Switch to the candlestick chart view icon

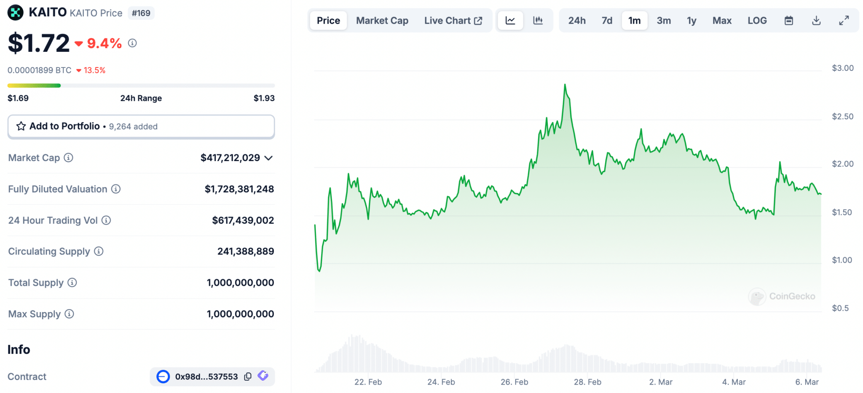pos(538,20)
